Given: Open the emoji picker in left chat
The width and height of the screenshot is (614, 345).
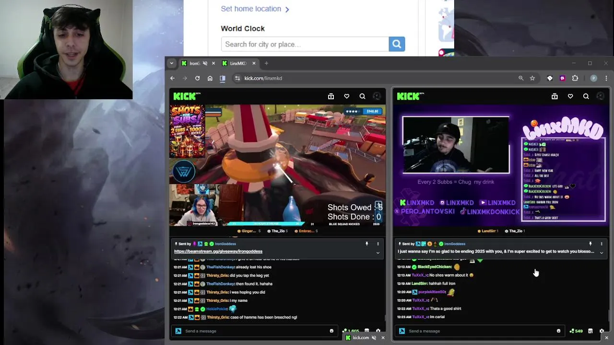Looking at the screenshot, I should point(331,331).
